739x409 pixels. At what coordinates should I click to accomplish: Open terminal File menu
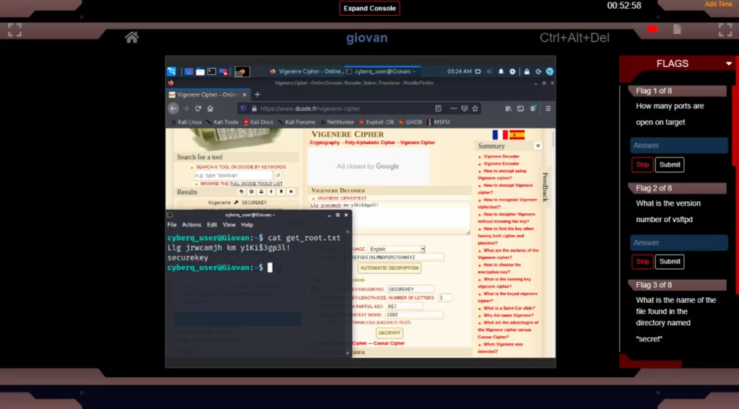click(172, 225)
